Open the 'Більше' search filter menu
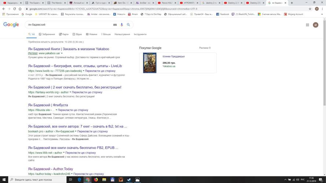The width and height of the screenshot is (326, 183). point(106,34)
